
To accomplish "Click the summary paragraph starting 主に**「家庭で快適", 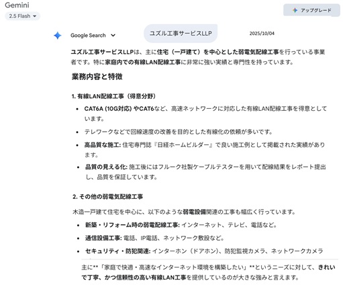I will tap(208, 272).
